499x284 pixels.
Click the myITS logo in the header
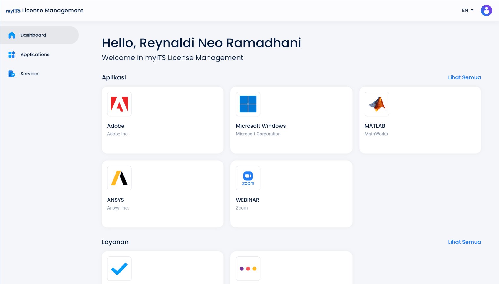coord(13,11)
